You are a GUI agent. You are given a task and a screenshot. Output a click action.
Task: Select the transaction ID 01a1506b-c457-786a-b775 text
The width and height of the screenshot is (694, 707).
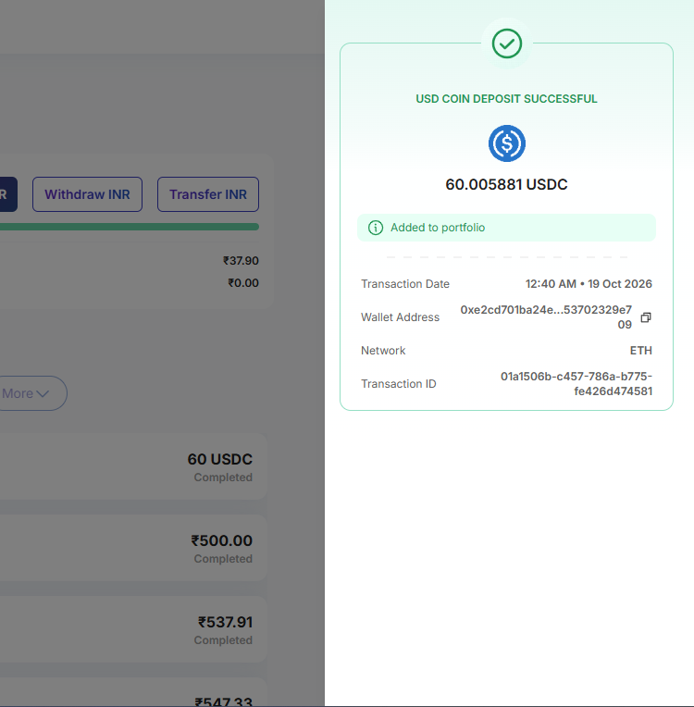[x=576, y=384]
